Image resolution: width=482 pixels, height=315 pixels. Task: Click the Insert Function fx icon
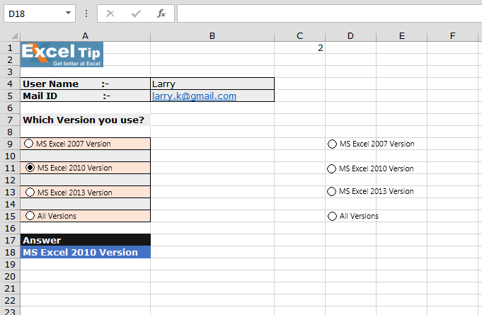[161, 13]
